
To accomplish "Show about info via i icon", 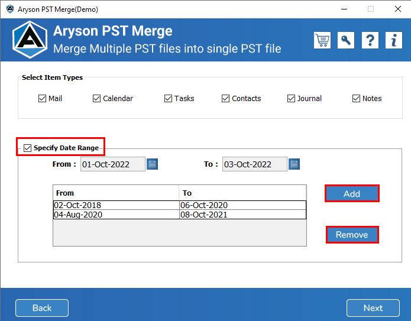I will tap(394, 40).
